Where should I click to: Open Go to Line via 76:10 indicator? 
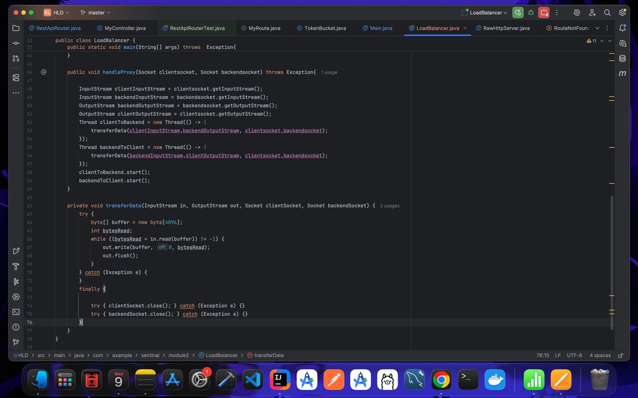coord(542,355)
